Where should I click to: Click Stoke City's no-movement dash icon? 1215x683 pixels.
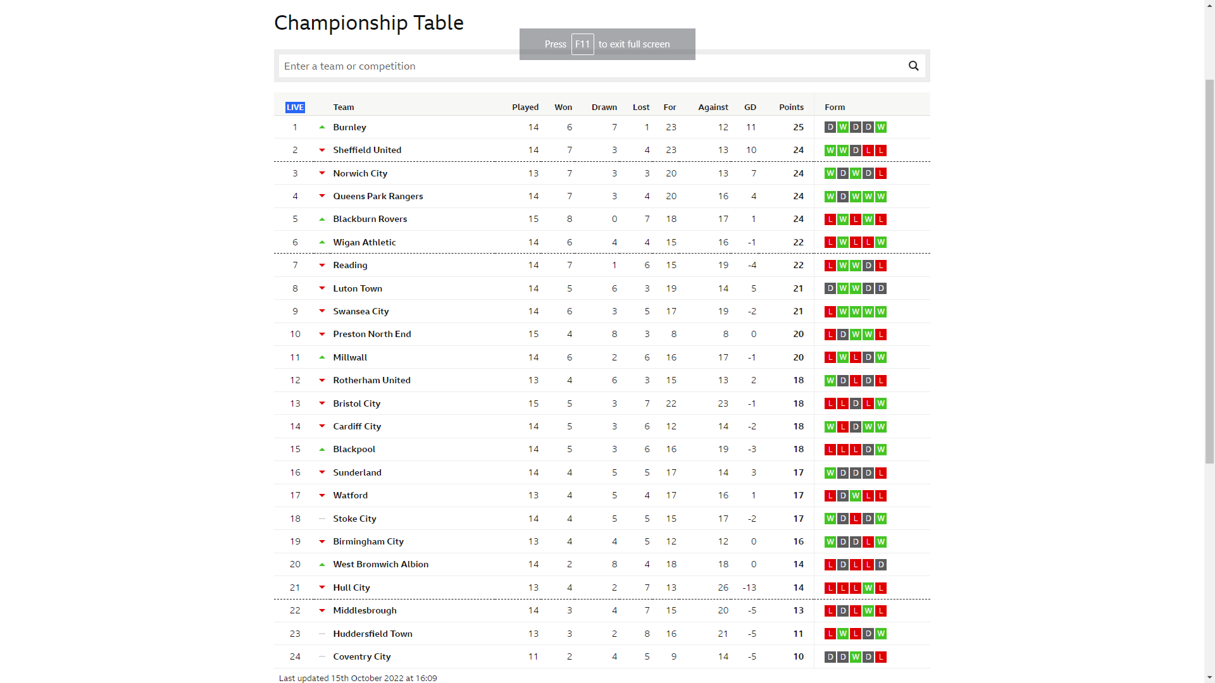(x=322, y=519)
